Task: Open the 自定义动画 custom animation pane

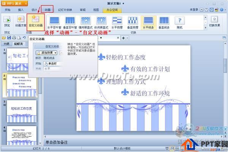Action: [x=36, y=22]
